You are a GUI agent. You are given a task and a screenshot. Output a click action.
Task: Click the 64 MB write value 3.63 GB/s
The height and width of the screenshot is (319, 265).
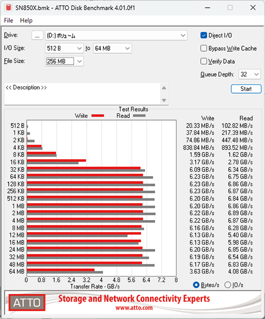[x=202, y=271]
